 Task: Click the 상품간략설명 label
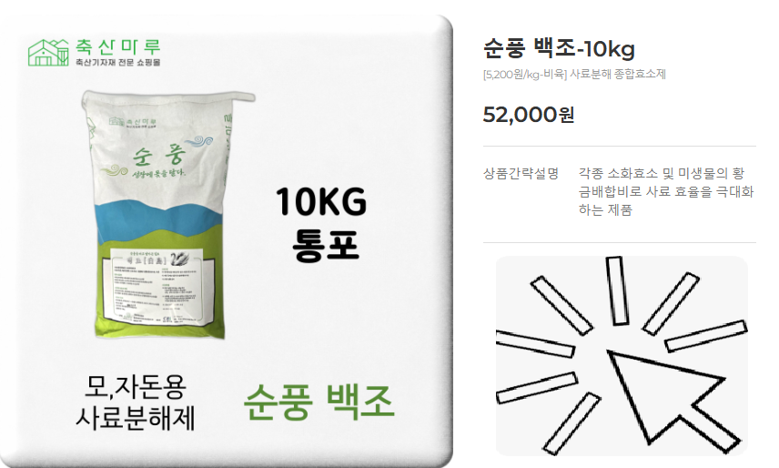tap(521, 173)
